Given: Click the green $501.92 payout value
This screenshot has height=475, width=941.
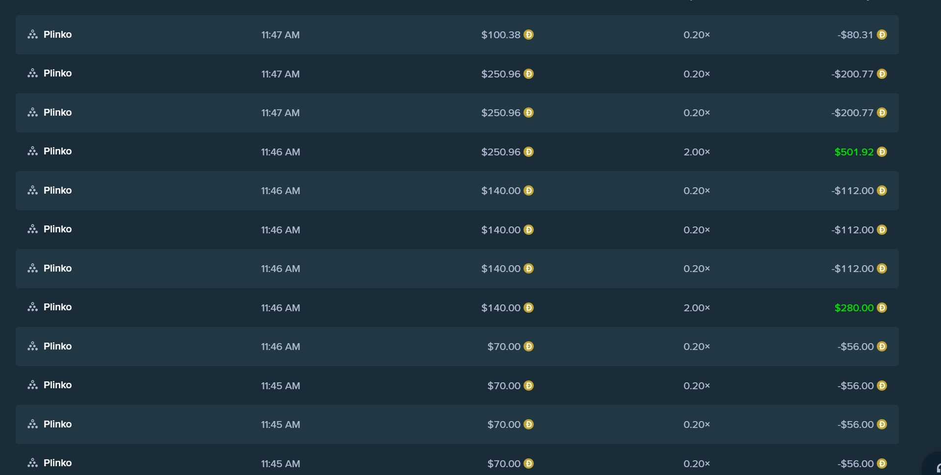Looking at the screenshot, I should coord(854,152).
